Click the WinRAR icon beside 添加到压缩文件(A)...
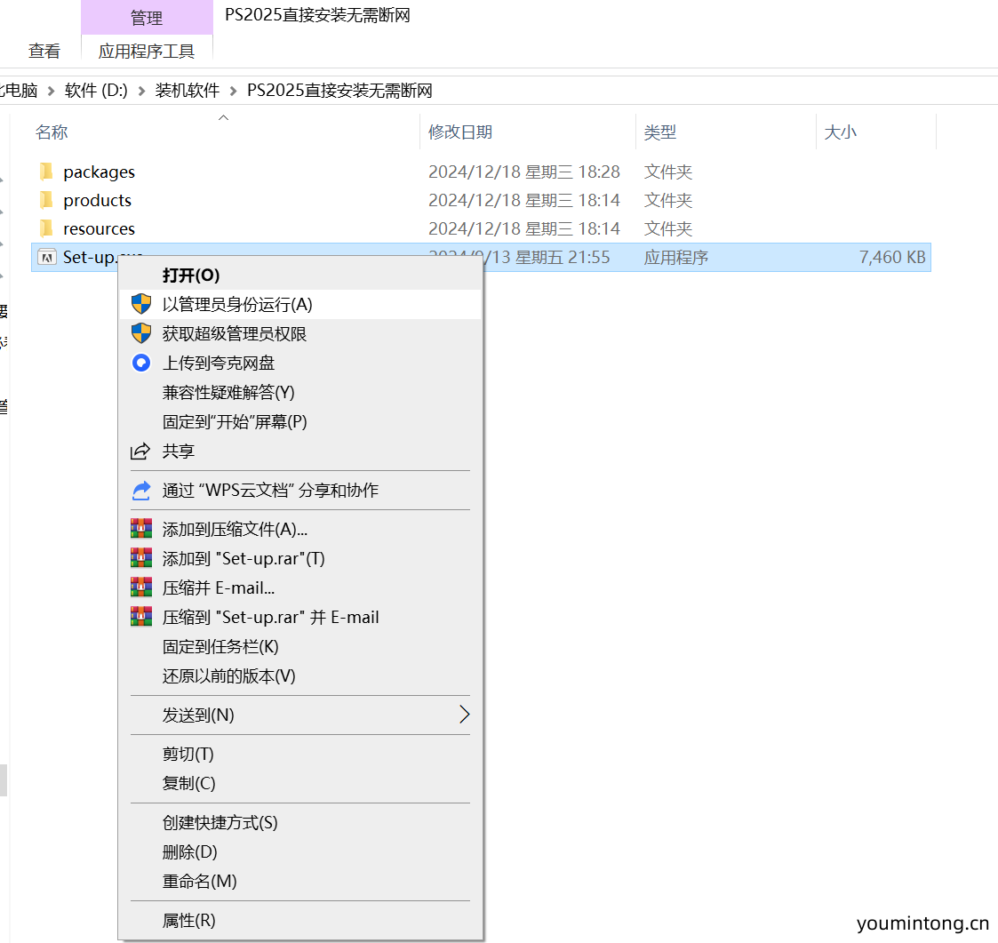The image size is (998, 943). pos(140,529)
